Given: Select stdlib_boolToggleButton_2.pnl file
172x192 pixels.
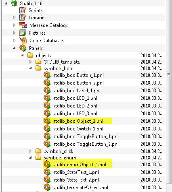Looking at the screenshot, I should [86, 144].
